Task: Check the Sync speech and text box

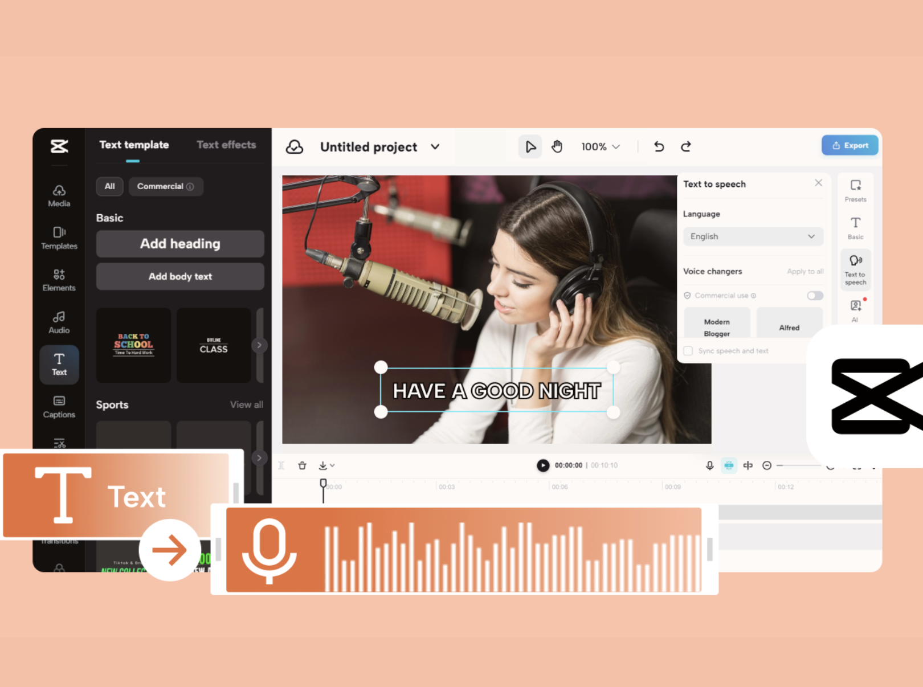Action: click(688, 351)
